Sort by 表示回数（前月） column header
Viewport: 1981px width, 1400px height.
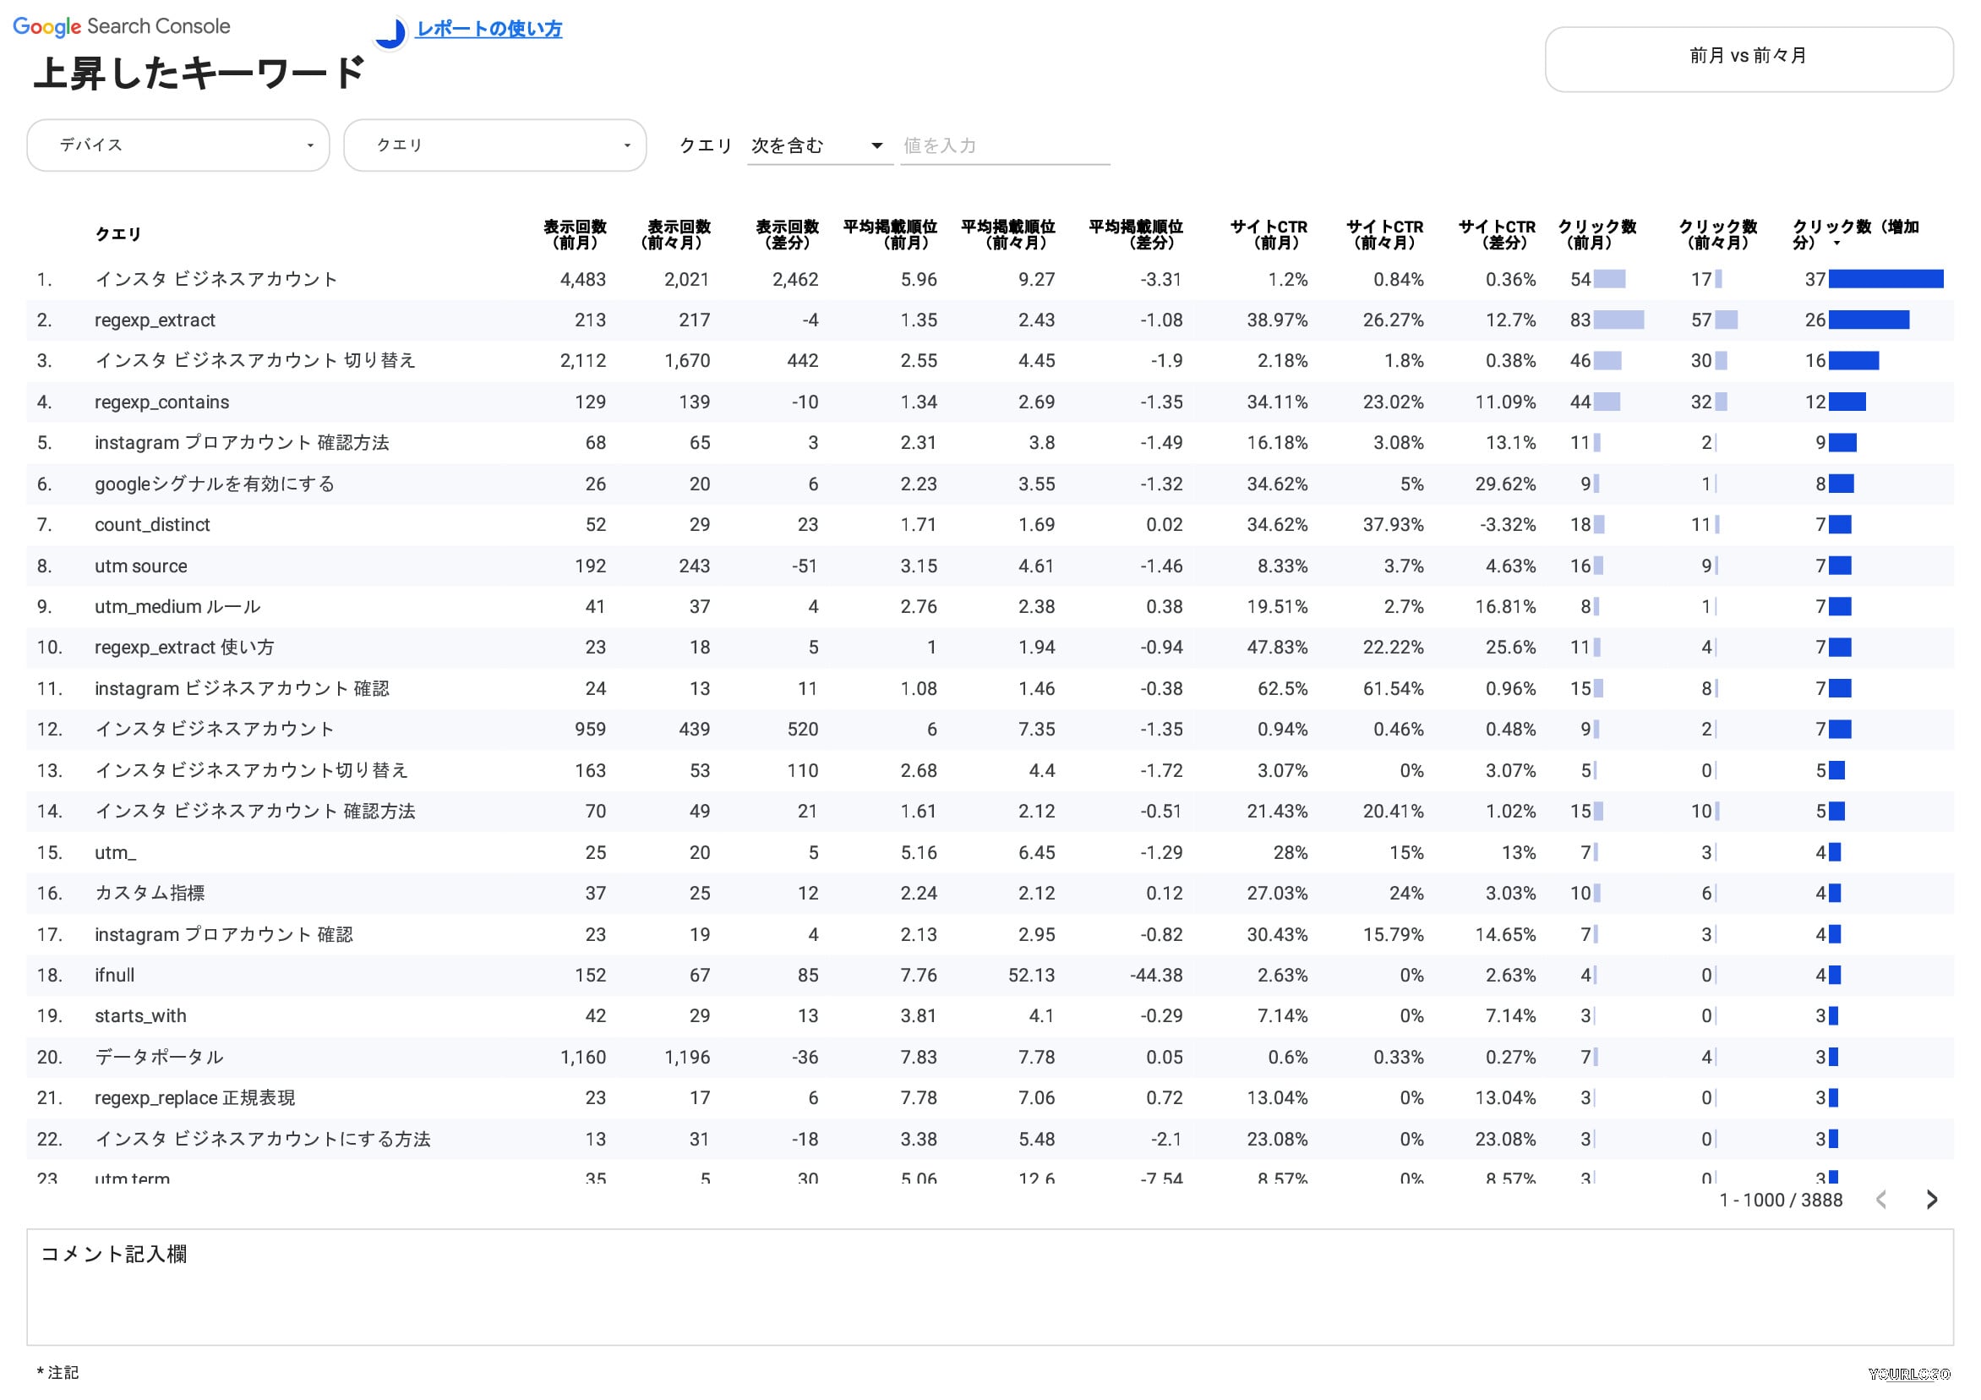pos(575,234)
